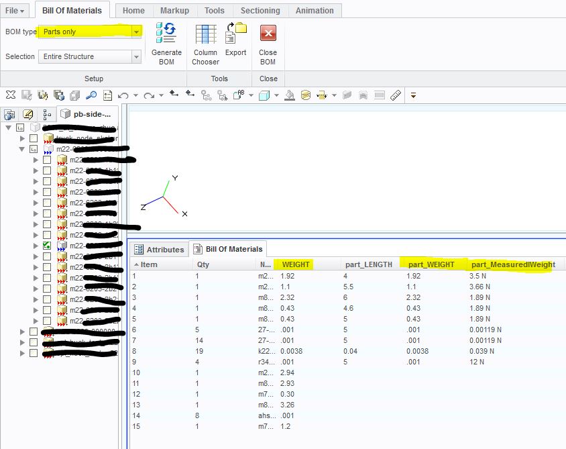Click the Generate BOM icon

click(x=166, y=34)
